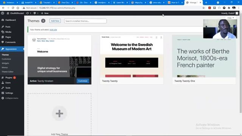
Task: Switch to the How to browser tab
Action: pyautogui.click(x=175, y=3)
